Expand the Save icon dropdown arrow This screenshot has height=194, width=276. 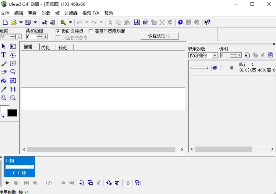tap(35, 22)
